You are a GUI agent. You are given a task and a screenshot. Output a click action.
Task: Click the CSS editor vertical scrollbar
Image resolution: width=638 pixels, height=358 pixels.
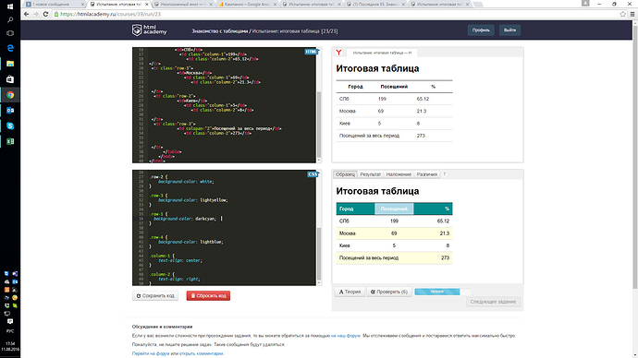click(x=319, y=254)
